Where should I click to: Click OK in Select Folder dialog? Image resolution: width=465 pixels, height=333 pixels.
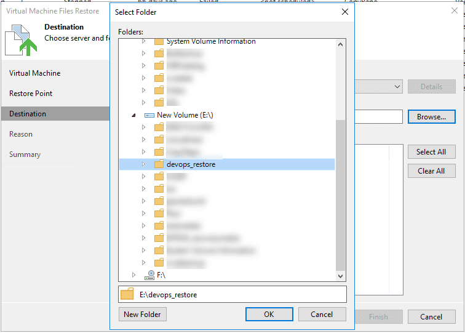click(269, 315)
